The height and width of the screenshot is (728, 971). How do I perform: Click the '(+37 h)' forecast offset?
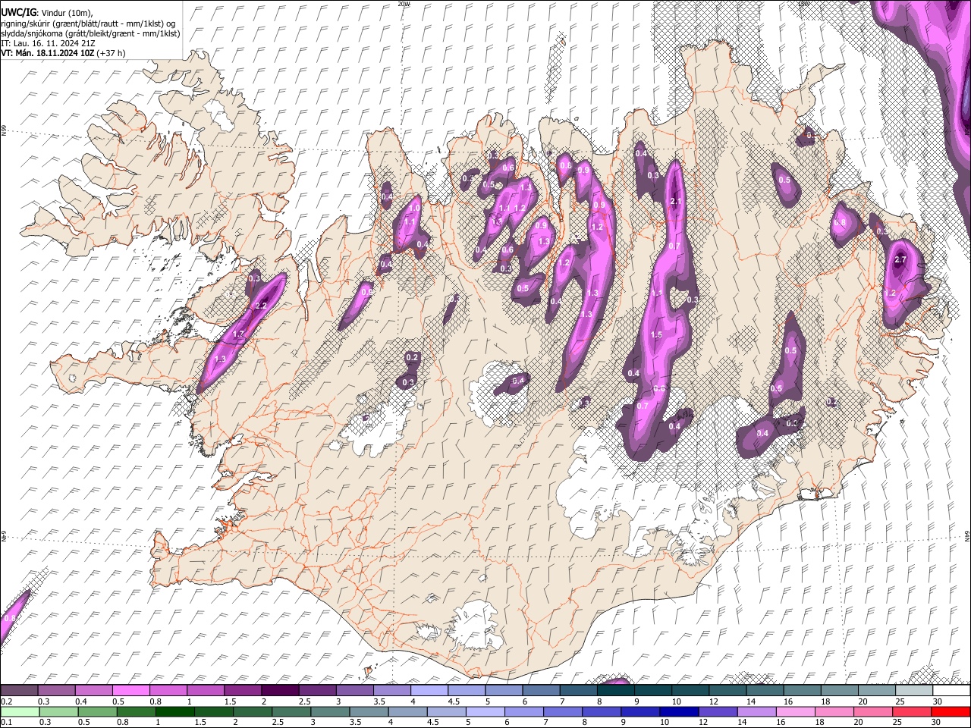[x=112, y=53]
